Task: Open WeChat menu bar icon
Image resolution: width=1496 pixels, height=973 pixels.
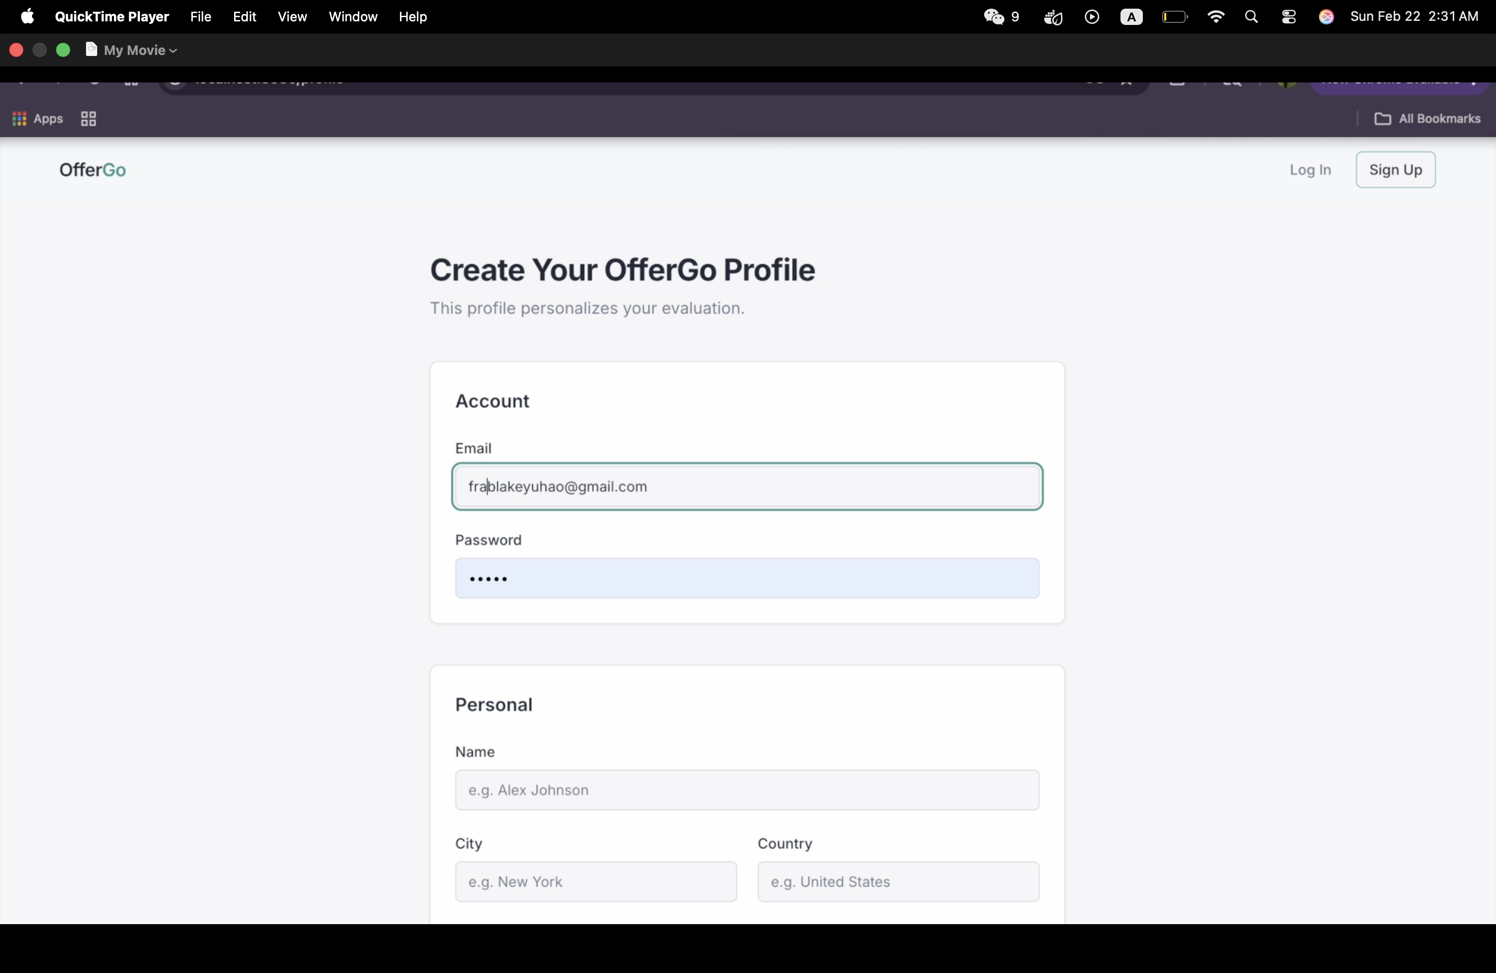Action: [994, 17]
